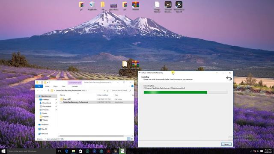The width and height of the screenshot is (274, 154).
Task: Click the Forward arrow in File Explorer
Action: coord(42,90)
